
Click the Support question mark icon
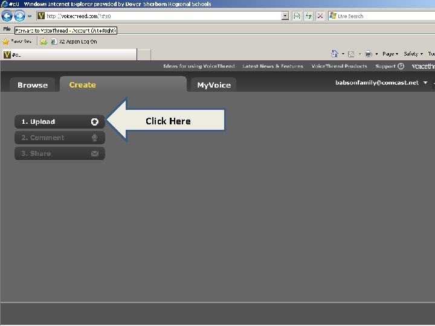(x=401, y=66)
